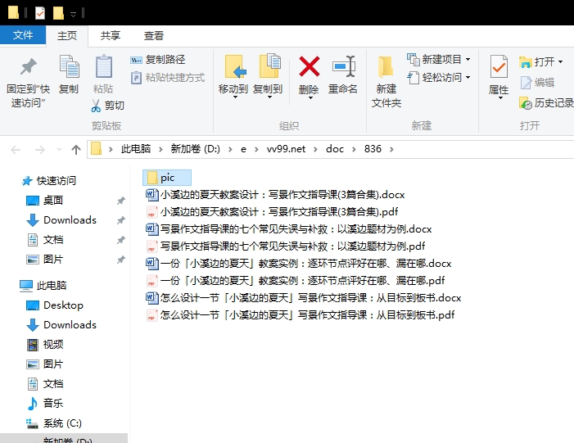Open System (C:) drive in sidebar
574x443 pixels.
click(x=54, y=423)
